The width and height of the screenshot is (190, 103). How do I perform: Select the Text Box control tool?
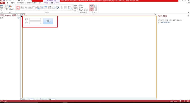(22, 8)
